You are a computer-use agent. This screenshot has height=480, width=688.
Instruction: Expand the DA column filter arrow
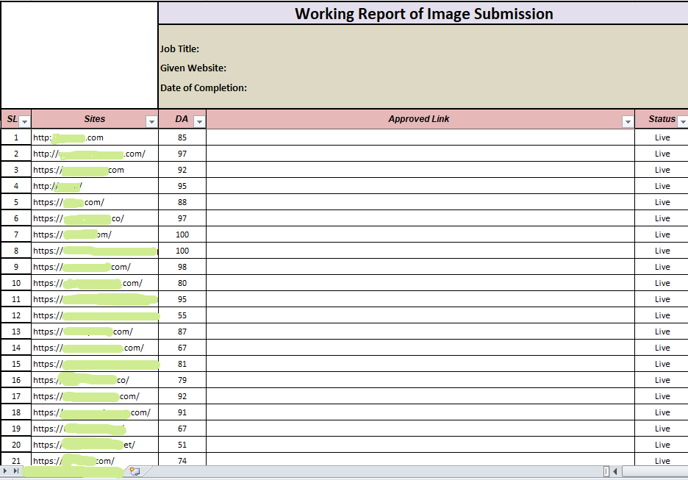point(199,121)
